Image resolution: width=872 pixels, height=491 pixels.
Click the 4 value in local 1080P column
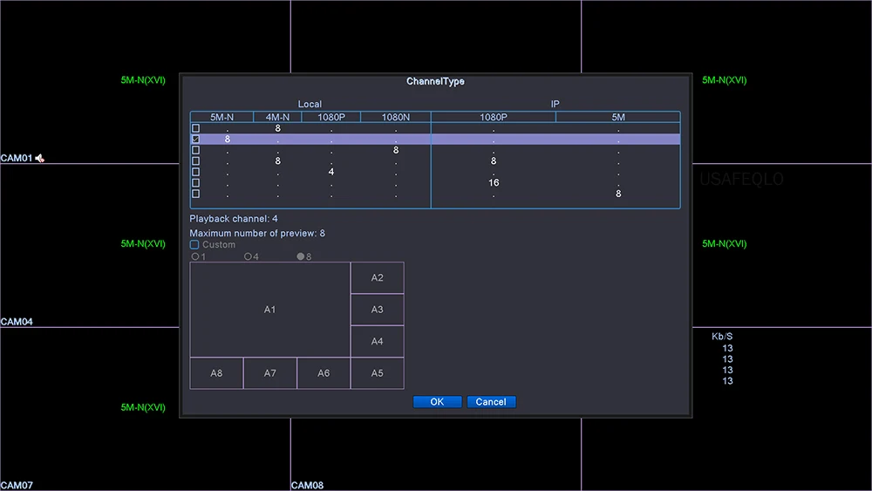[x=331, y=172]
